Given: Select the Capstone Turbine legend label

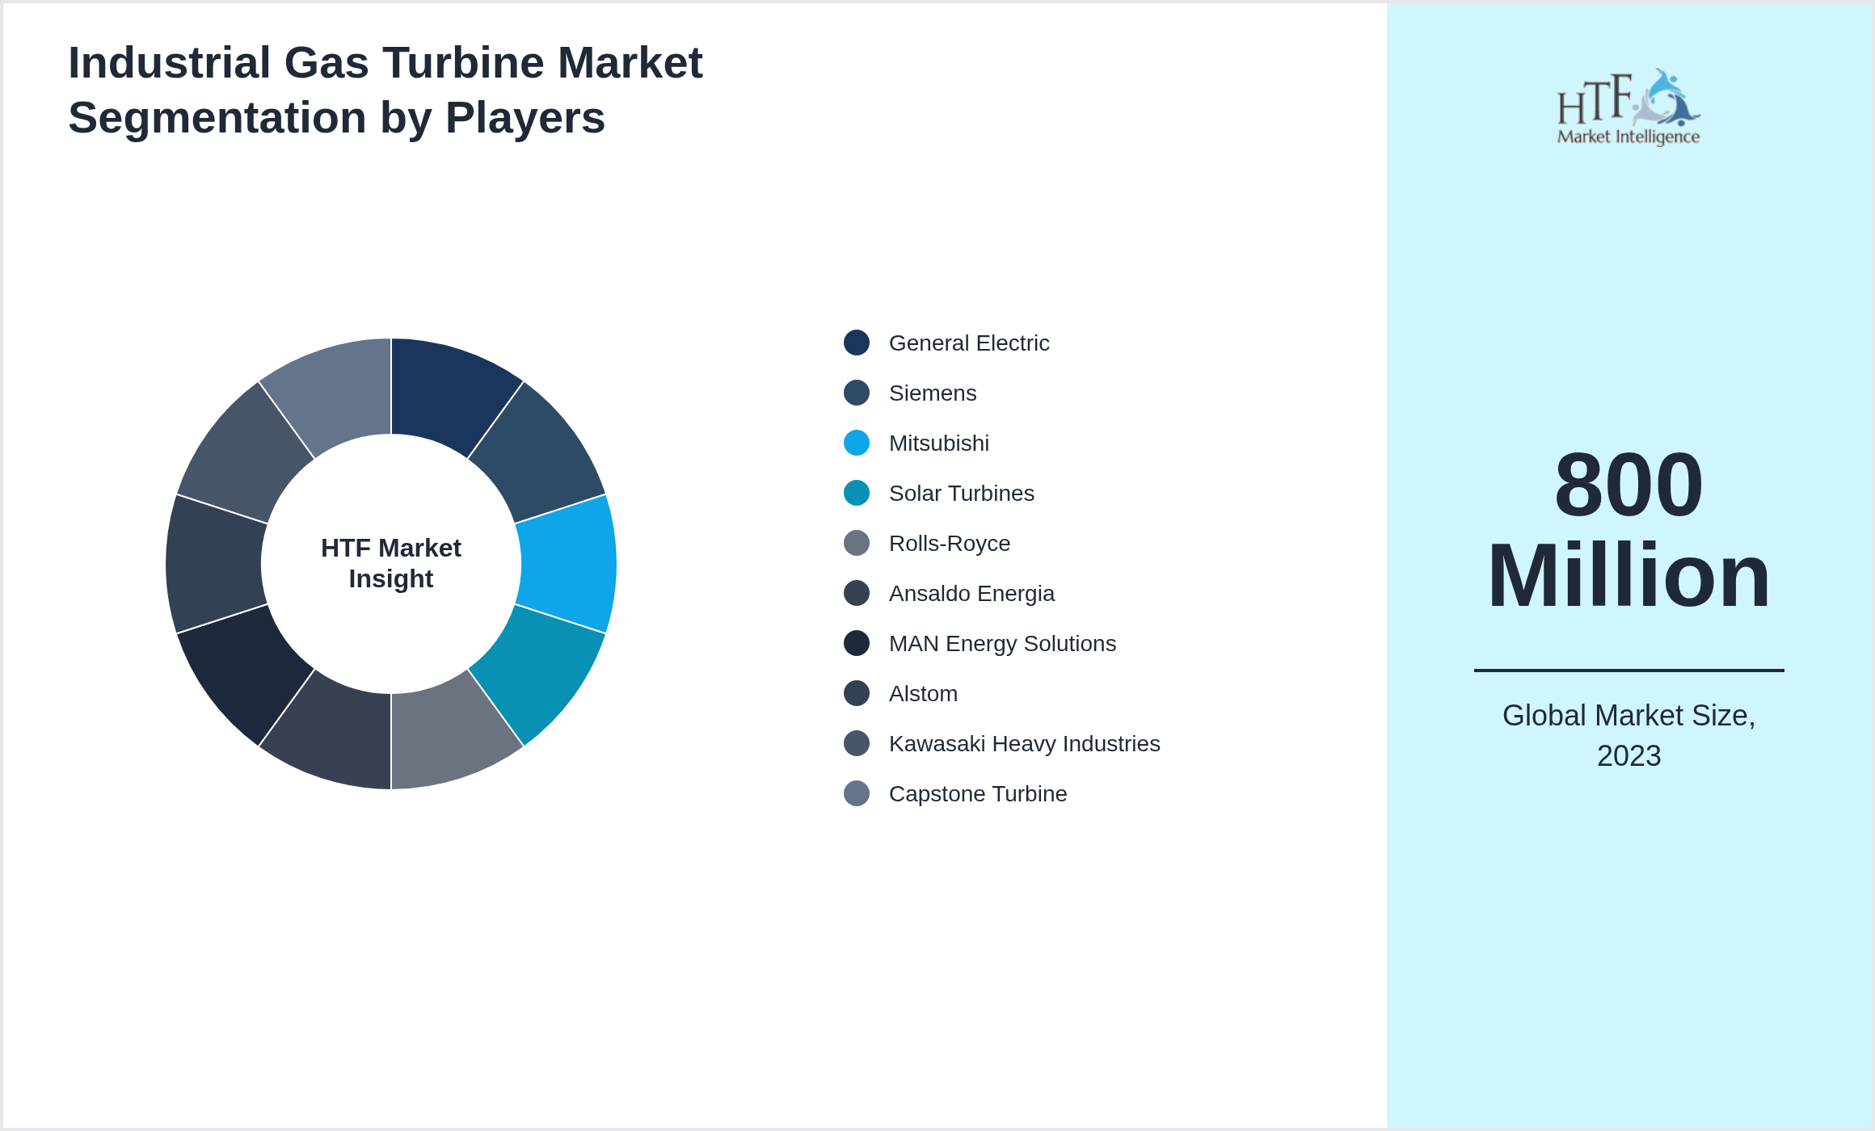Looking at the screenshot, I should point(978,794).
